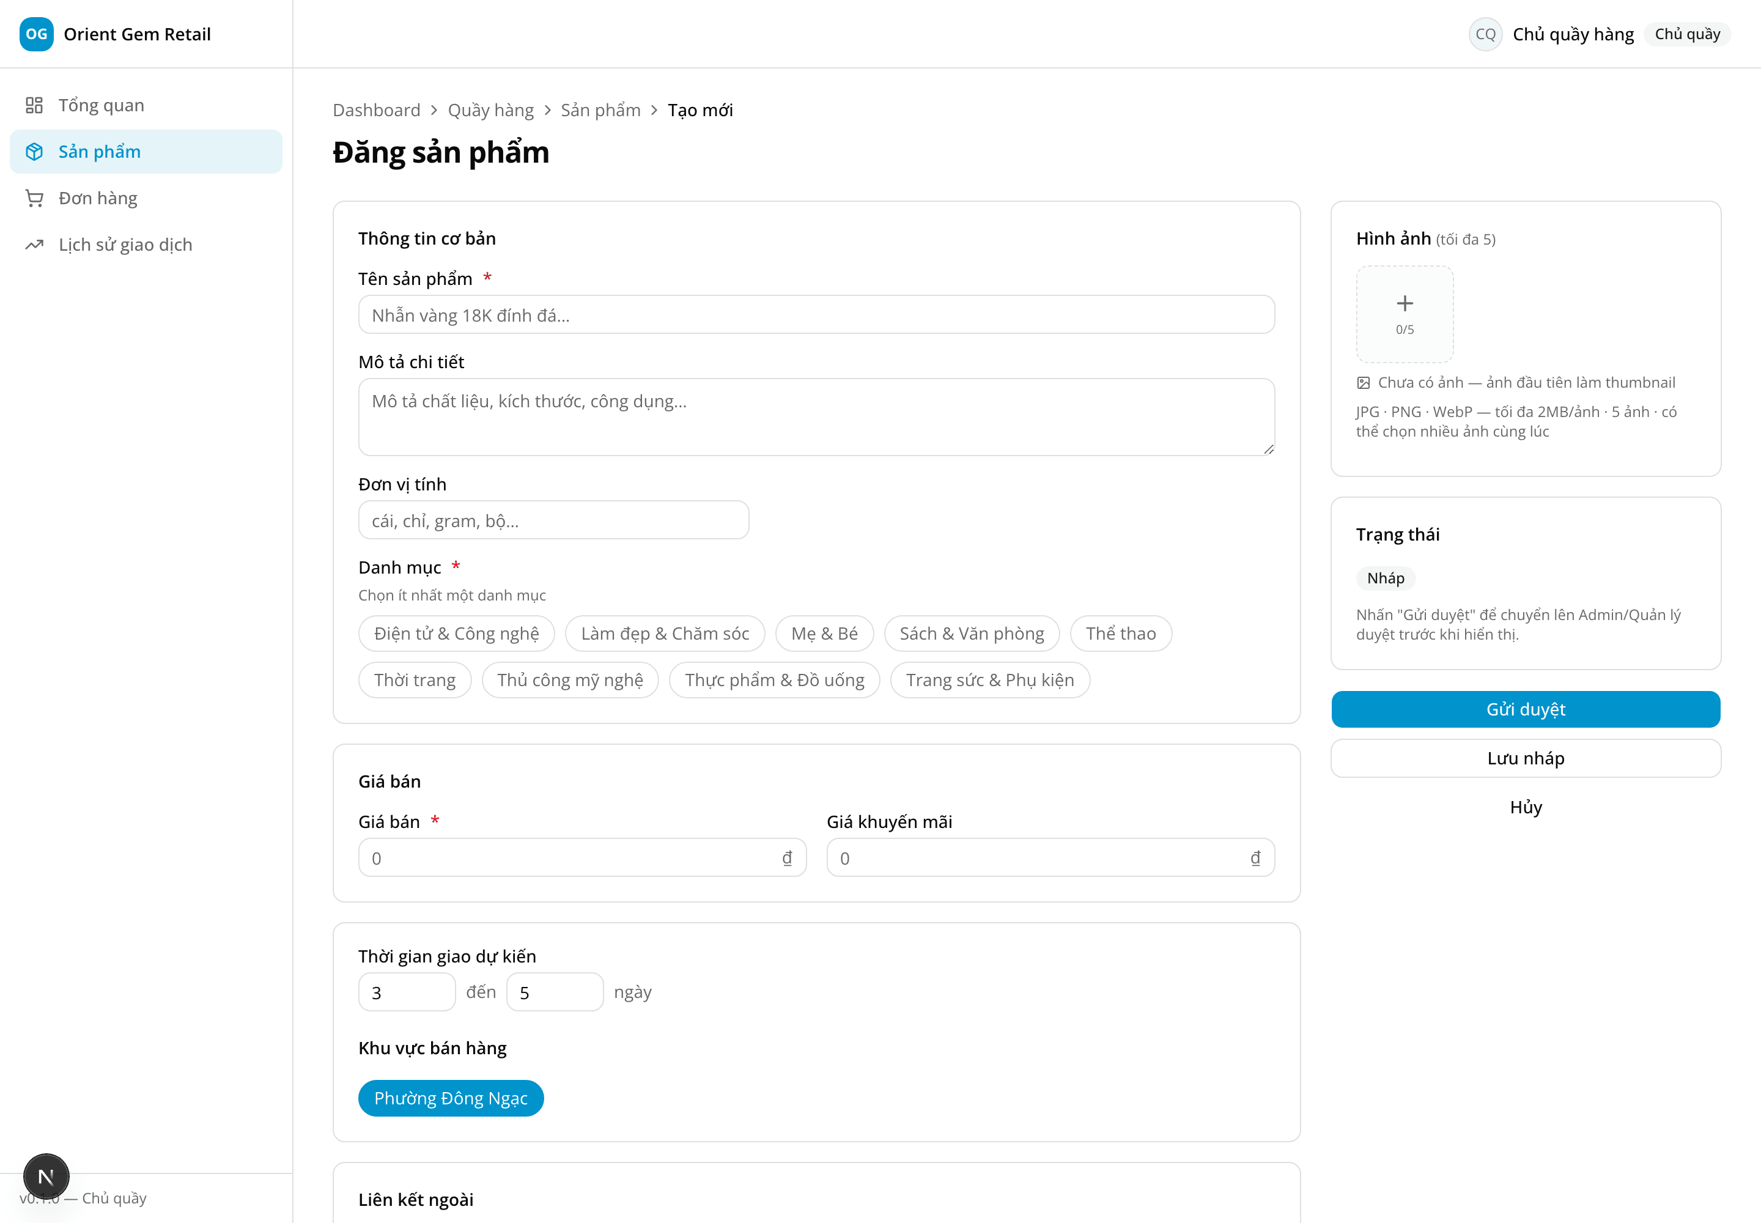
Task: Click the Gửi duyệt button
Action: pos(1525,709)
